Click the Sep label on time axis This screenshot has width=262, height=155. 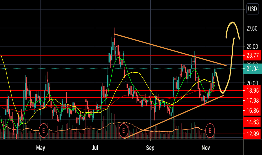[150, 148]
